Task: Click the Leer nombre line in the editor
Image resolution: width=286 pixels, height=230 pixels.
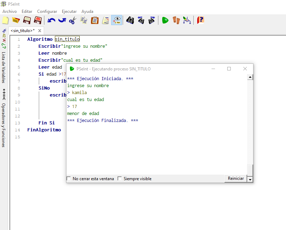Action: pyautogui.click(x=53, y=53)
